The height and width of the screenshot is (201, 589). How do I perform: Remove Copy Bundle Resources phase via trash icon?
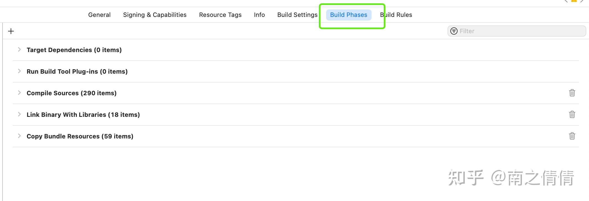tap(572, 136)
